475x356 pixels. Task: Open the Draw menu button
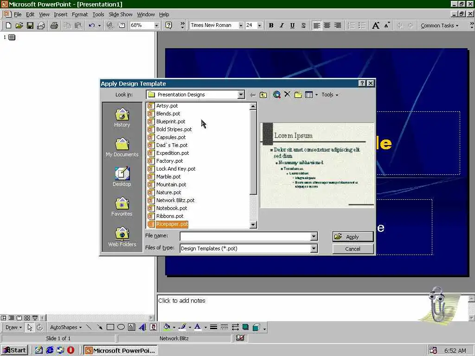(x=13, y=327)
